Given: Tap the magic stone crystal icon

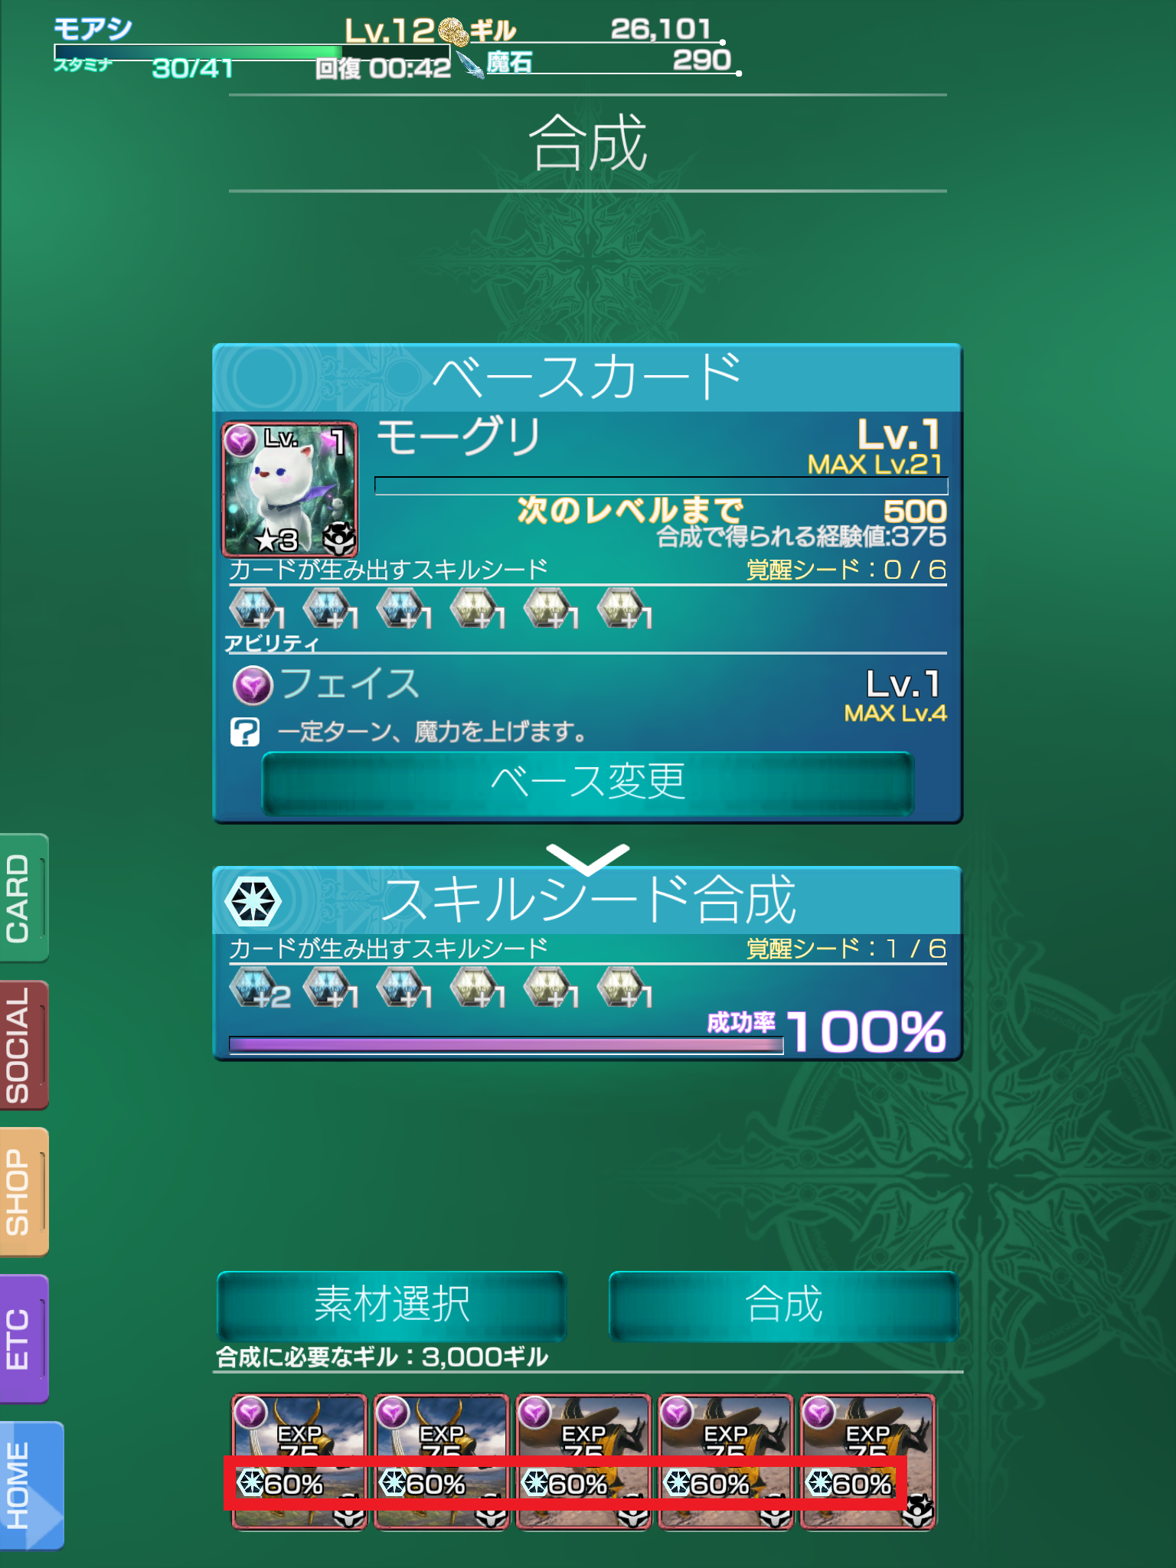Looking at the screenshot, I should point(470,64).
